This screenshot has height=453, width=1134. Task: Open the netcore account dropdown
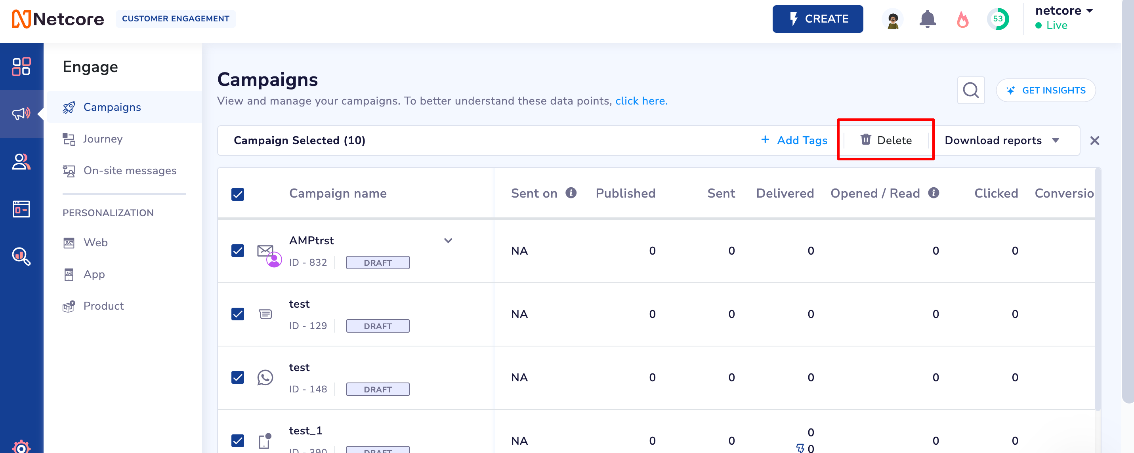coord(1063,11)
